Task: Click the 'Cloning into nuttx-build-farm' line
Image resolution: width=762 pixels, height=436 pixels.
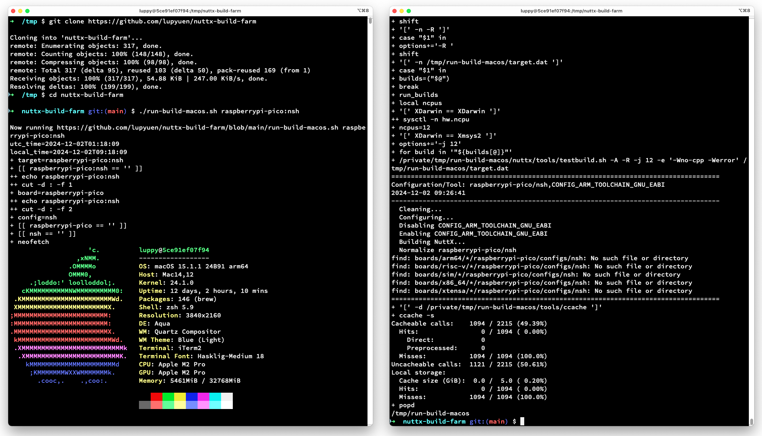Action: coord(76,38)
